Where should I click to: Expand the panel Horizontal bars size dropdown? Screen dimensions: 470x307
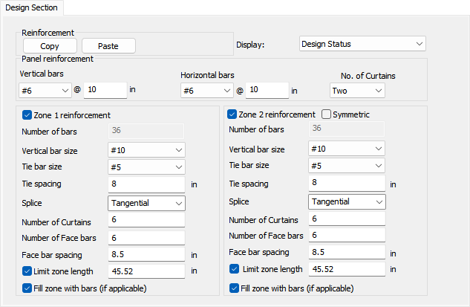click(206, 90)
